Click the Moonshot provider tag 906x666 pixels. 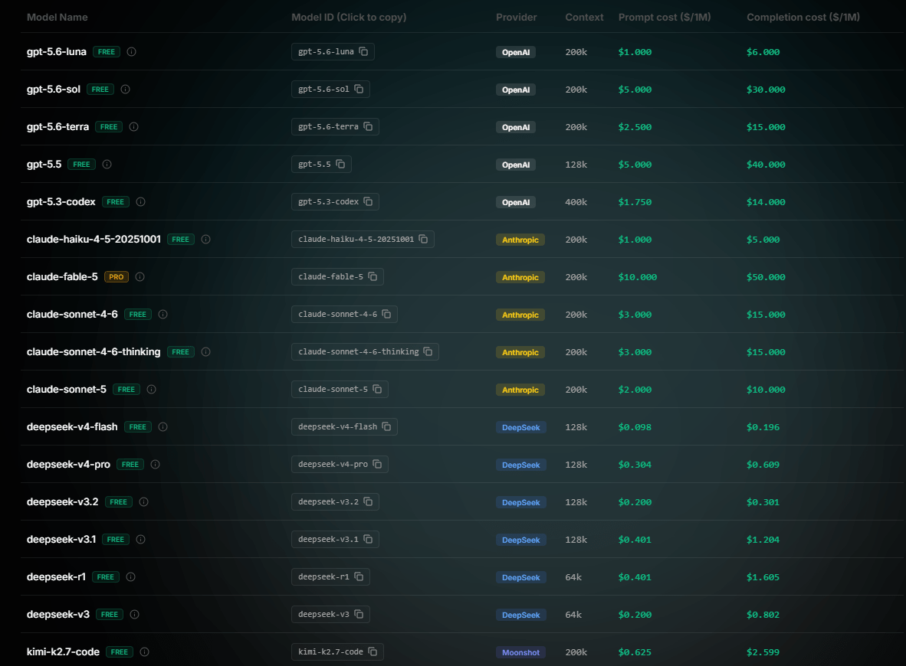[x=520, y=653]
